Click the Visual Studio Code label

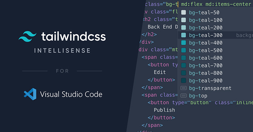tap(71, 94)
